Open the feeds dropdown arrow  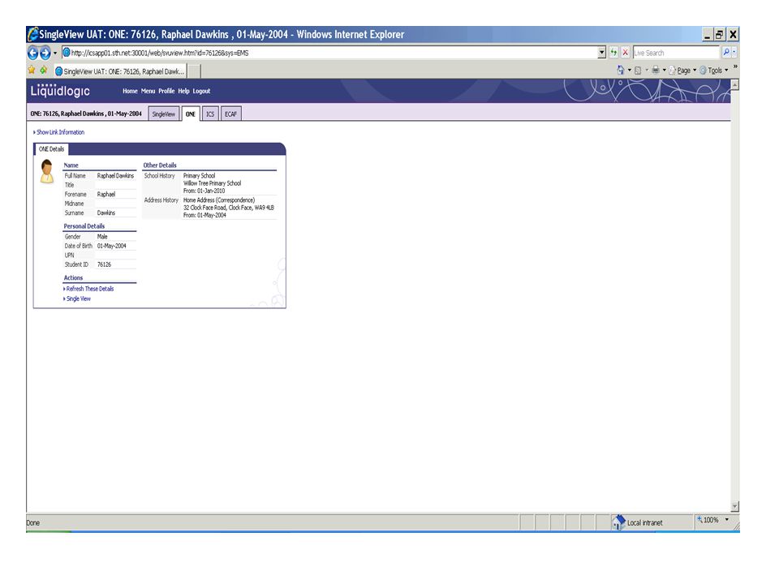pyautogui.click(x=647, y=71)
